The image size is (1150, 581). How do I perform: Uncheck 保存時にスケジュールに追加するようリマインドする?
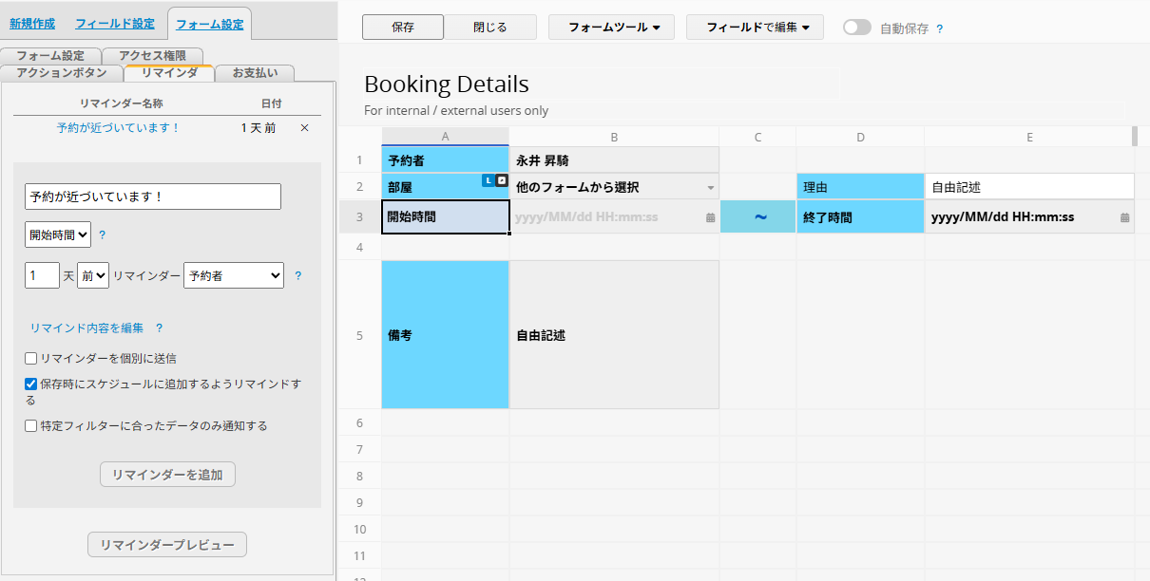31,384
